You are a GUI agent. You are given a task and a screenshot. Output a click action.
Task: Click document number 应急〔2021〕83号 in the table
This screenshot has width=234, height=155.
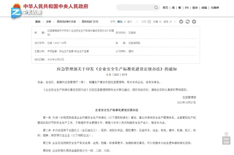(x=57, y=43)
